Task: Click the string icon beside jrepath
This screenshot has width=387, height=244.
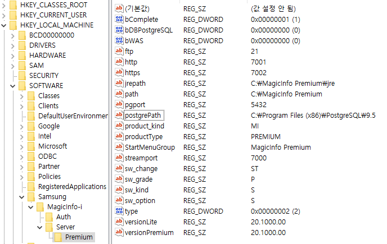Action: click(x=119, y=83)
